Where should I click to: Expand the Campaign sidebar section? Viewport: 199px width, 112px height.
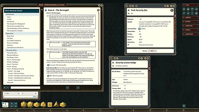[190, 26]
